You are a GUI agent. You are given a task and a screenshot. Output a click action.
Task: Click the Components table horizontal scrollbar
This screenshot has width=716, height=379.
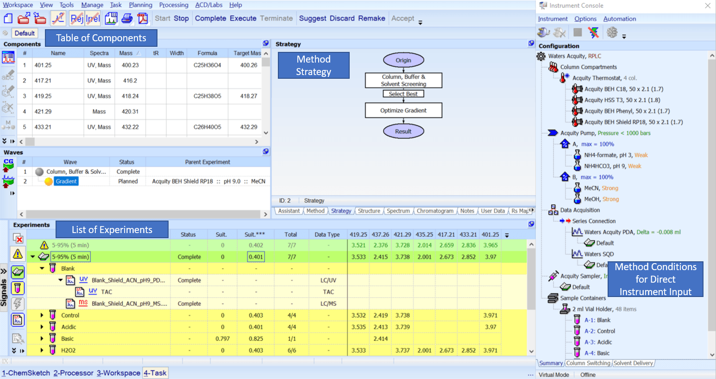pyautogui.click(x=139, y=142)
